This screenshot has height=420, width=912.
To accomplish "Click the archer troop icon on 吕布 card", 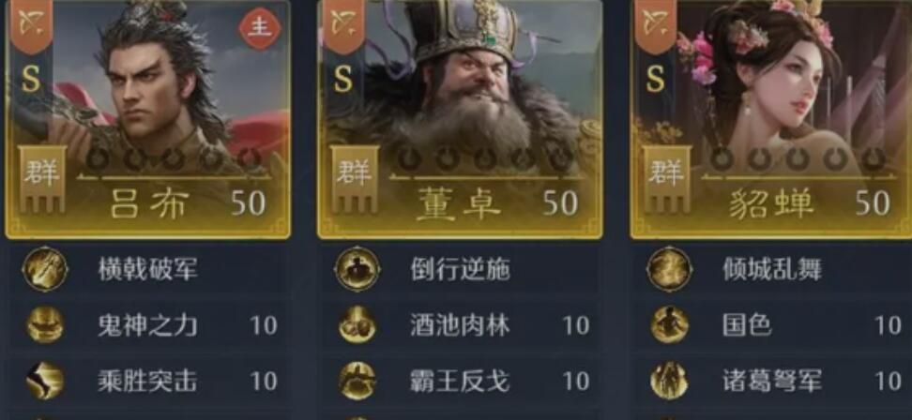I will click(30, 24).
